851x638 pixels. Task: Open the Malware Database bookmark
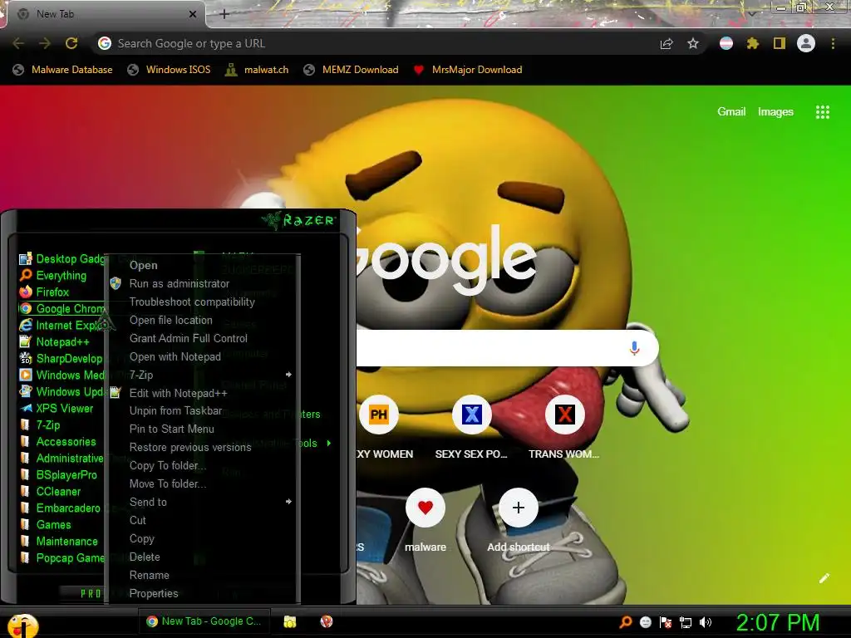click(x=63, y=70)
